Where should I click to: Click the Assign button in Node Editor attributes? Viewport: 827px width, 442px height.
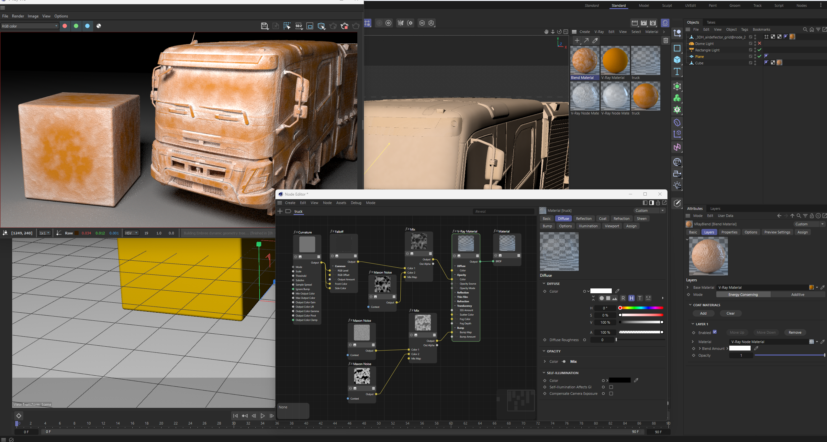(x=631, y=226)
